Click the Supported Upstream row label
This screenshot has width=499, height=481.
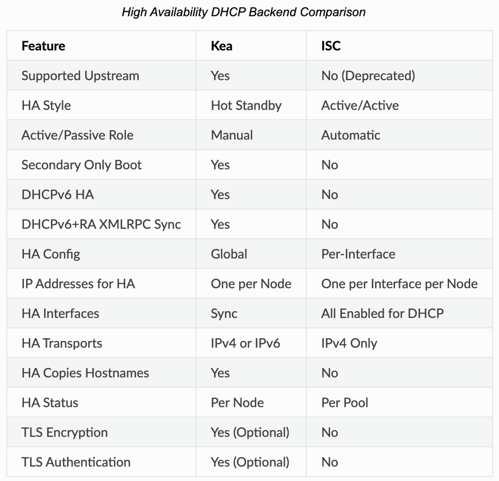point(80,75)
